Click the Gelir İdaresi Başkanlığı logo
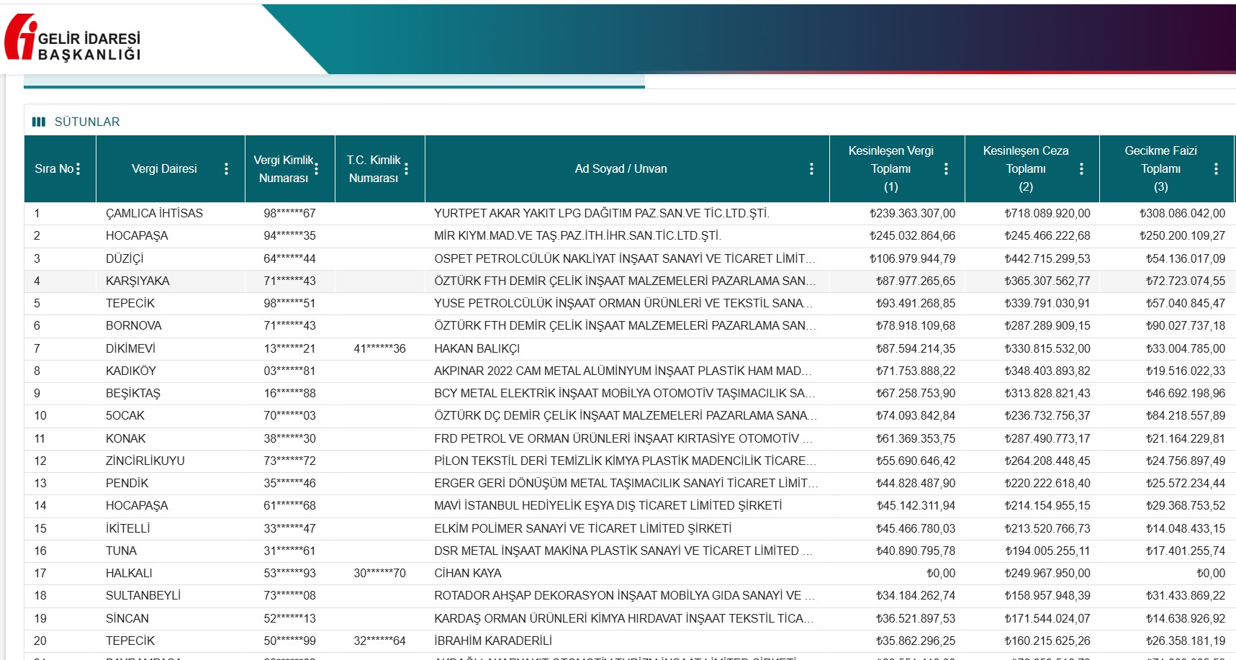Image resolution: width=1236 pixels, height=660 pixels. pos(72,37)
